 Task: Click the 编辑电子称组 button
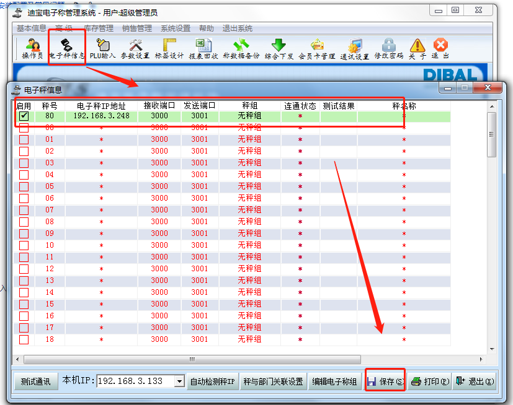click(x=334, y=381)
